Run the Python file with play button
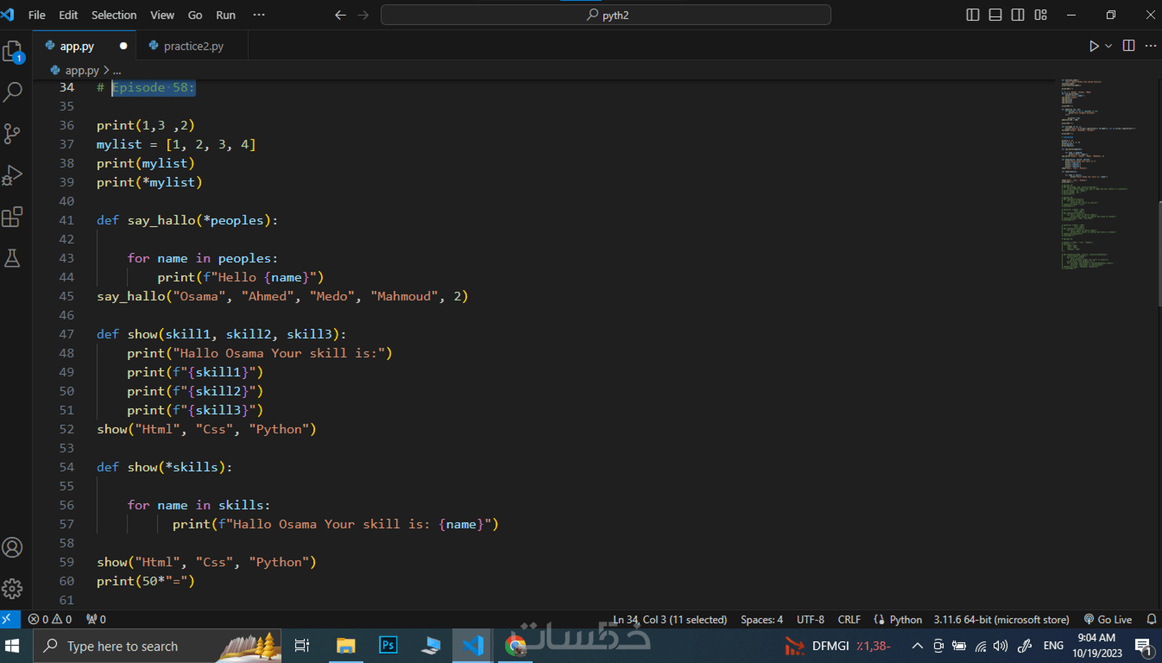Screen dimensions: 1162x663 click(x=1094, y=46)
